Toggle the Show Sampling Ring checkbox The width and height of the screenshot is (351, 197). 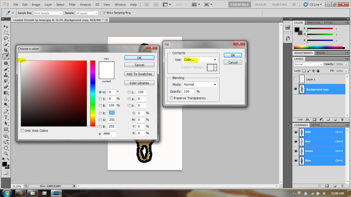pos(104,13)
